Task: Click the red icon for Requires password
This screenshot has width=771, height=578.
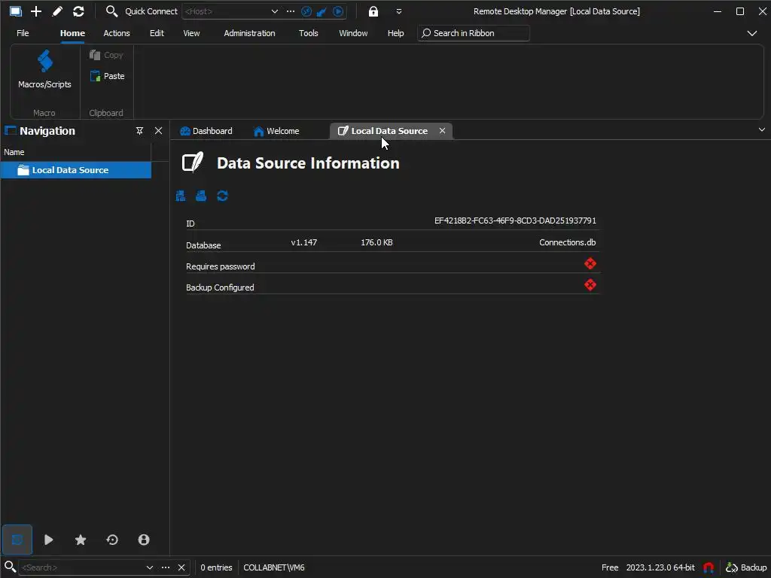Action: [590, 264]
